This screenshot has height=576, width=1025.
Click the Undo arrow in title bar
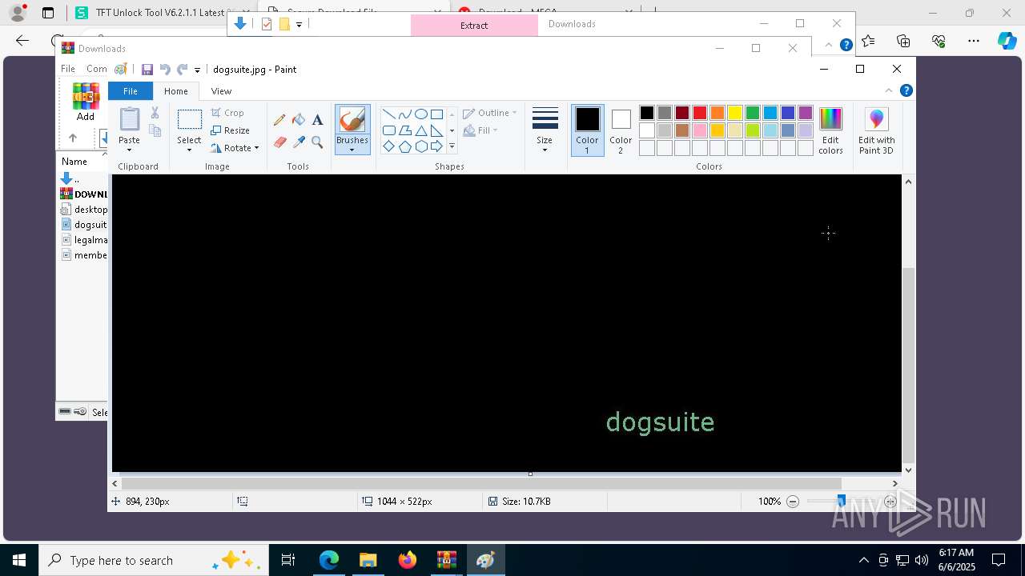pos(165,70)
